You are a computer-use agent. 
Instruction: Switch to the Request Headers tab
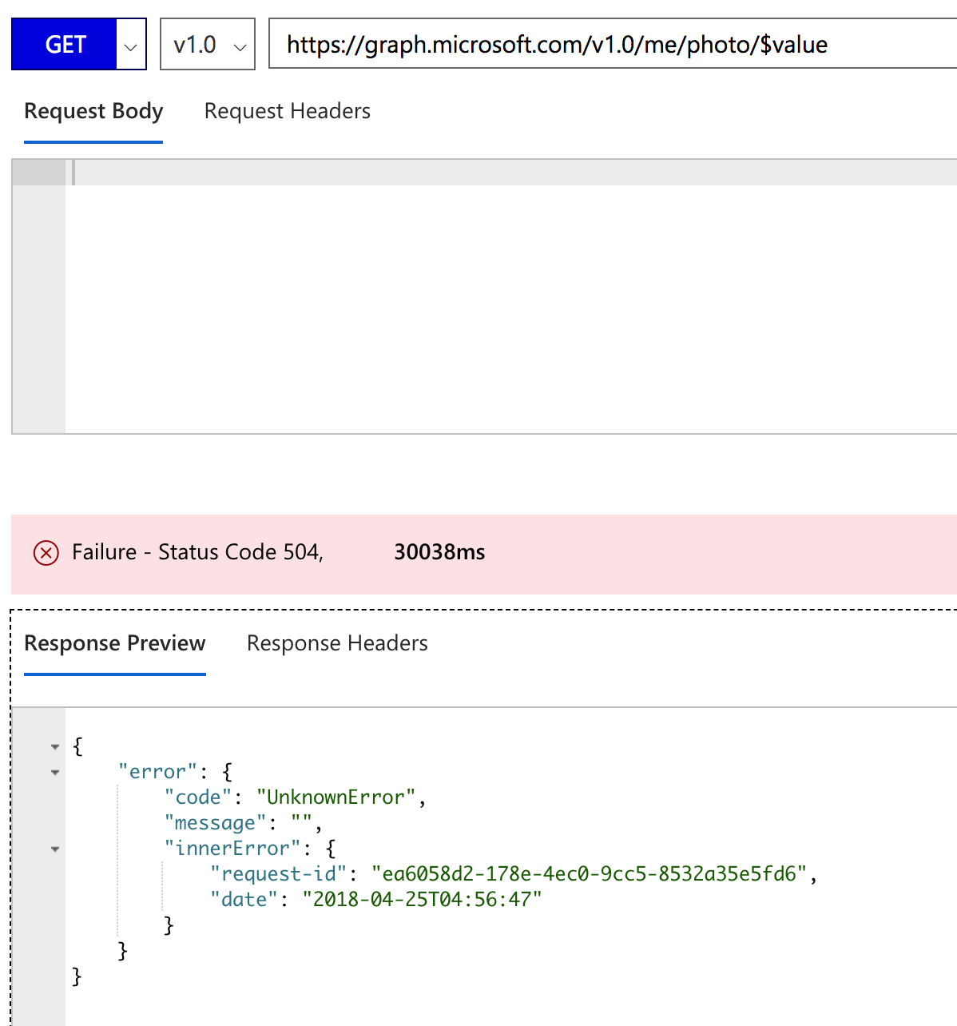pyautogui.click(x=288, y=111)
